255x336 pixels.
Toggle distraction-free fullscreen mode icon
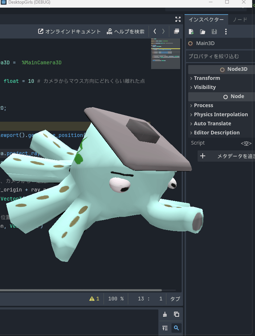(x=178, y=19)
